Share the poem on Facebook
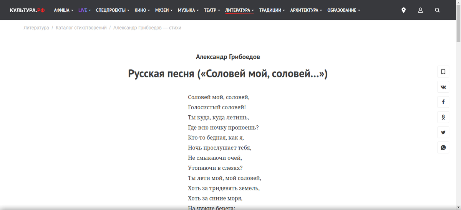The image size is (461, 210). (x=443, y=102)
